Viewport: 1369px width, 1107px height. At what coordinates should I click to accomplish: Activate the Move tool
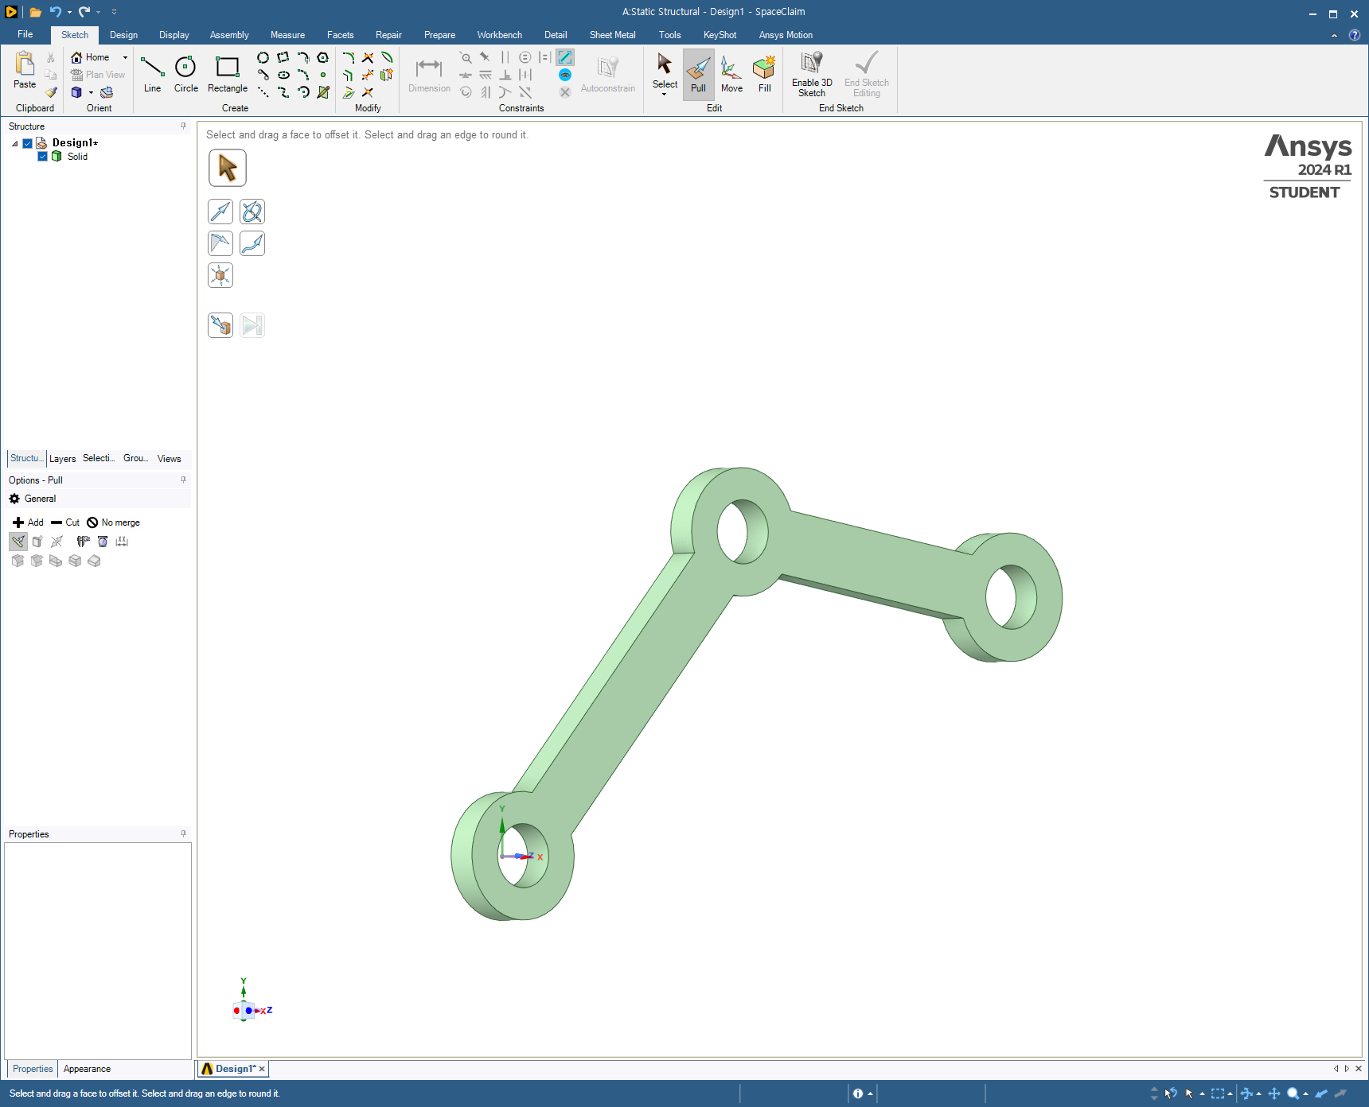click(731, 74)
